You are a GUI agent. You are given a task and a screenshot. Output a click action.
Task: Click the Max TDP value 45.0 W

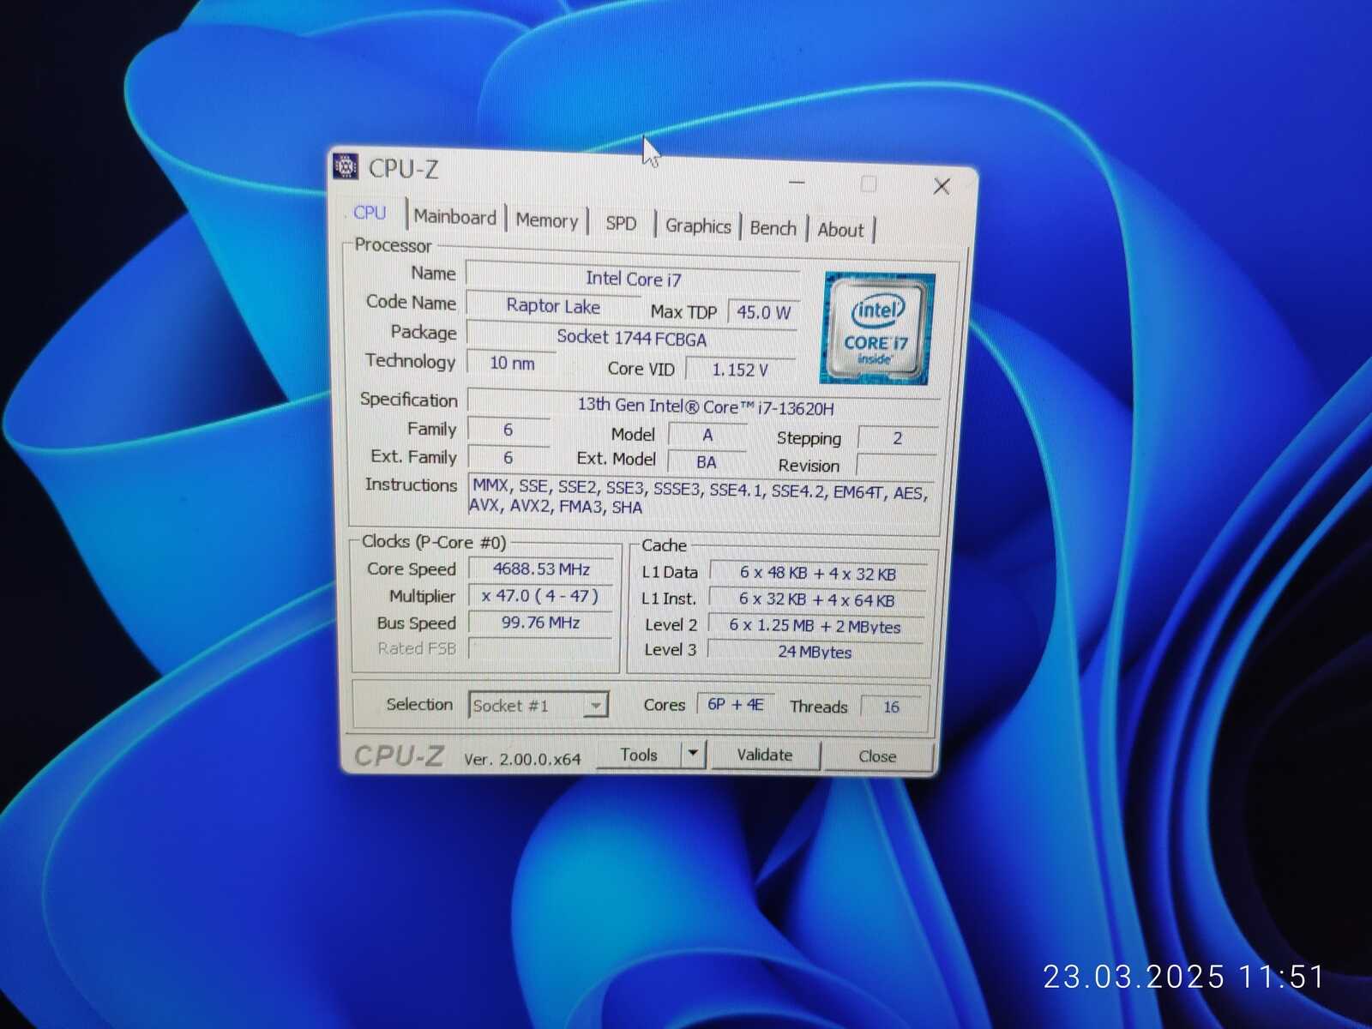pyautogui.click(x=763, y=312)
